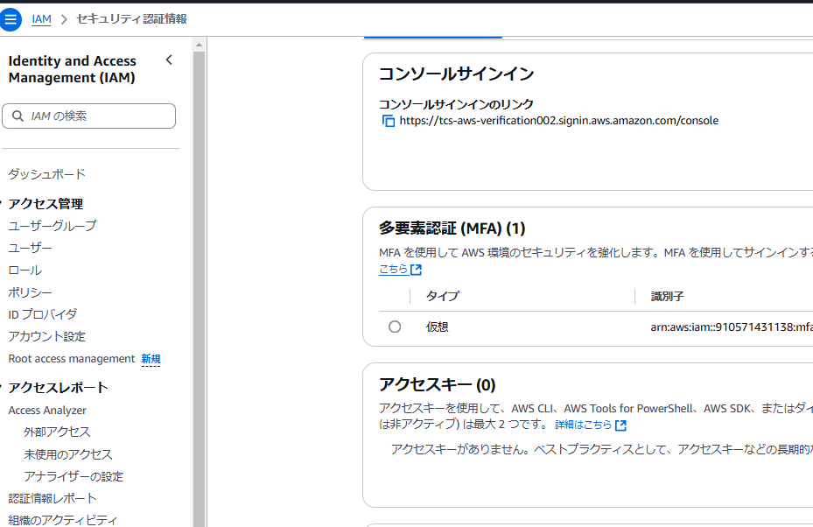Open ユーザーグループ in the sidebar
This screenshot has width=813, height=527.
[x=53, y=226]
